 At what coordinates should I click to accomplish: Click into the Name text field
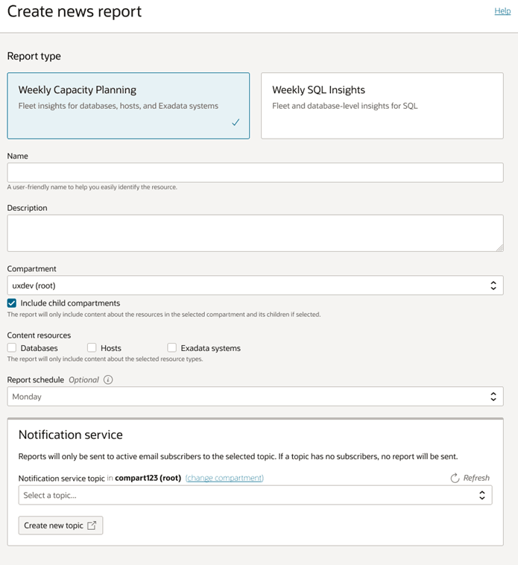255,172
